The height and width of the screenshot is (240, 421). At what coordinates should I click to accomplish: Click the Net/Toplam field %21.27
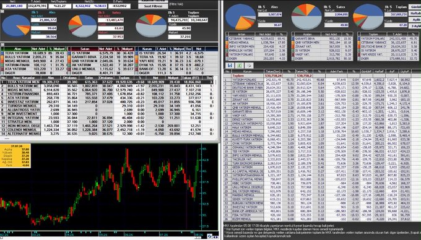coord(60,6)
